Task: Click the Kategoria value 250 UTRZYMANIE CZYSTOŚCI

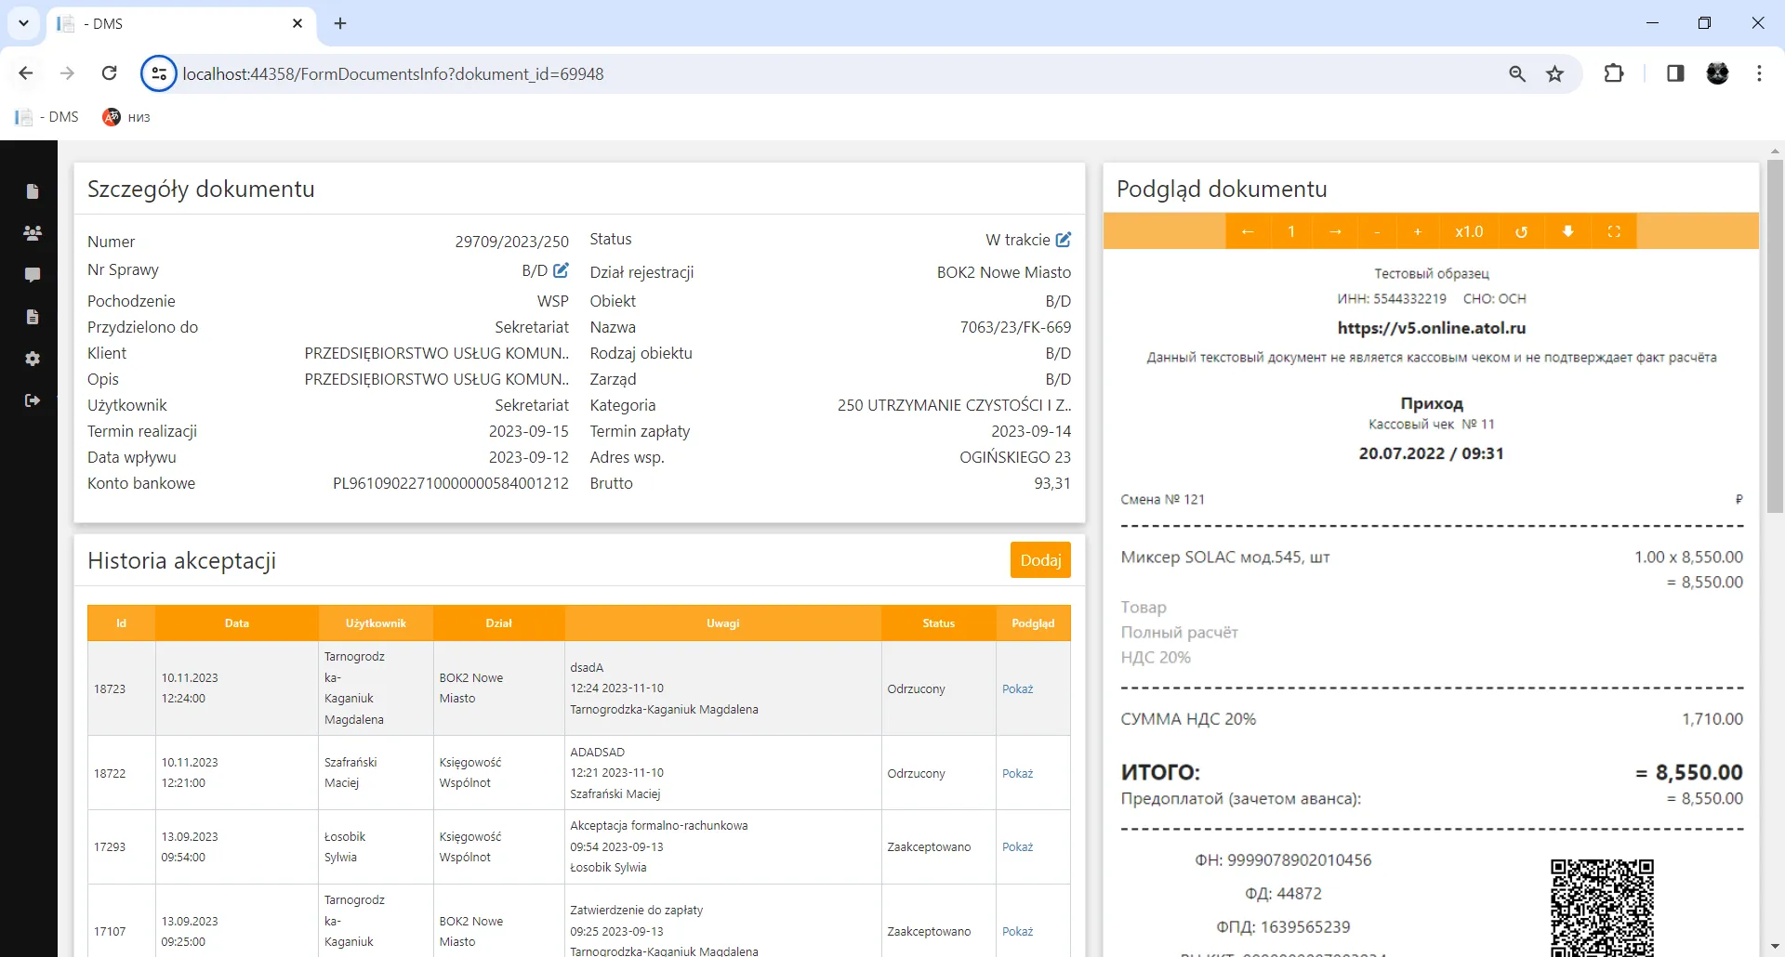Action: coord(954,405)
